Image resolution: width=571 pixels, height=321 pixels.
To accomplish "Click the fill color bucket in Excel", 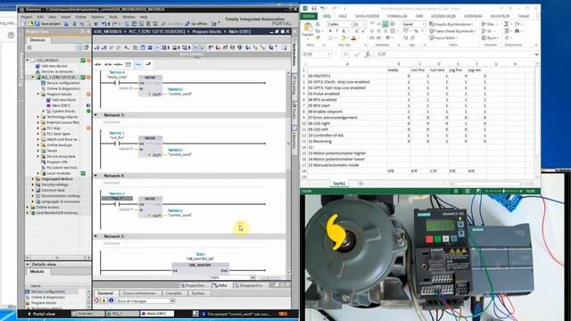I will [x=343, y=37].
